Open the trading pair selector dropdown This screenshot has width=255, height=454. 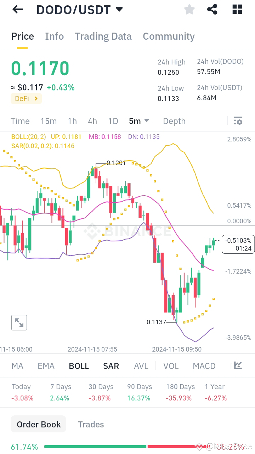[119, 9]
